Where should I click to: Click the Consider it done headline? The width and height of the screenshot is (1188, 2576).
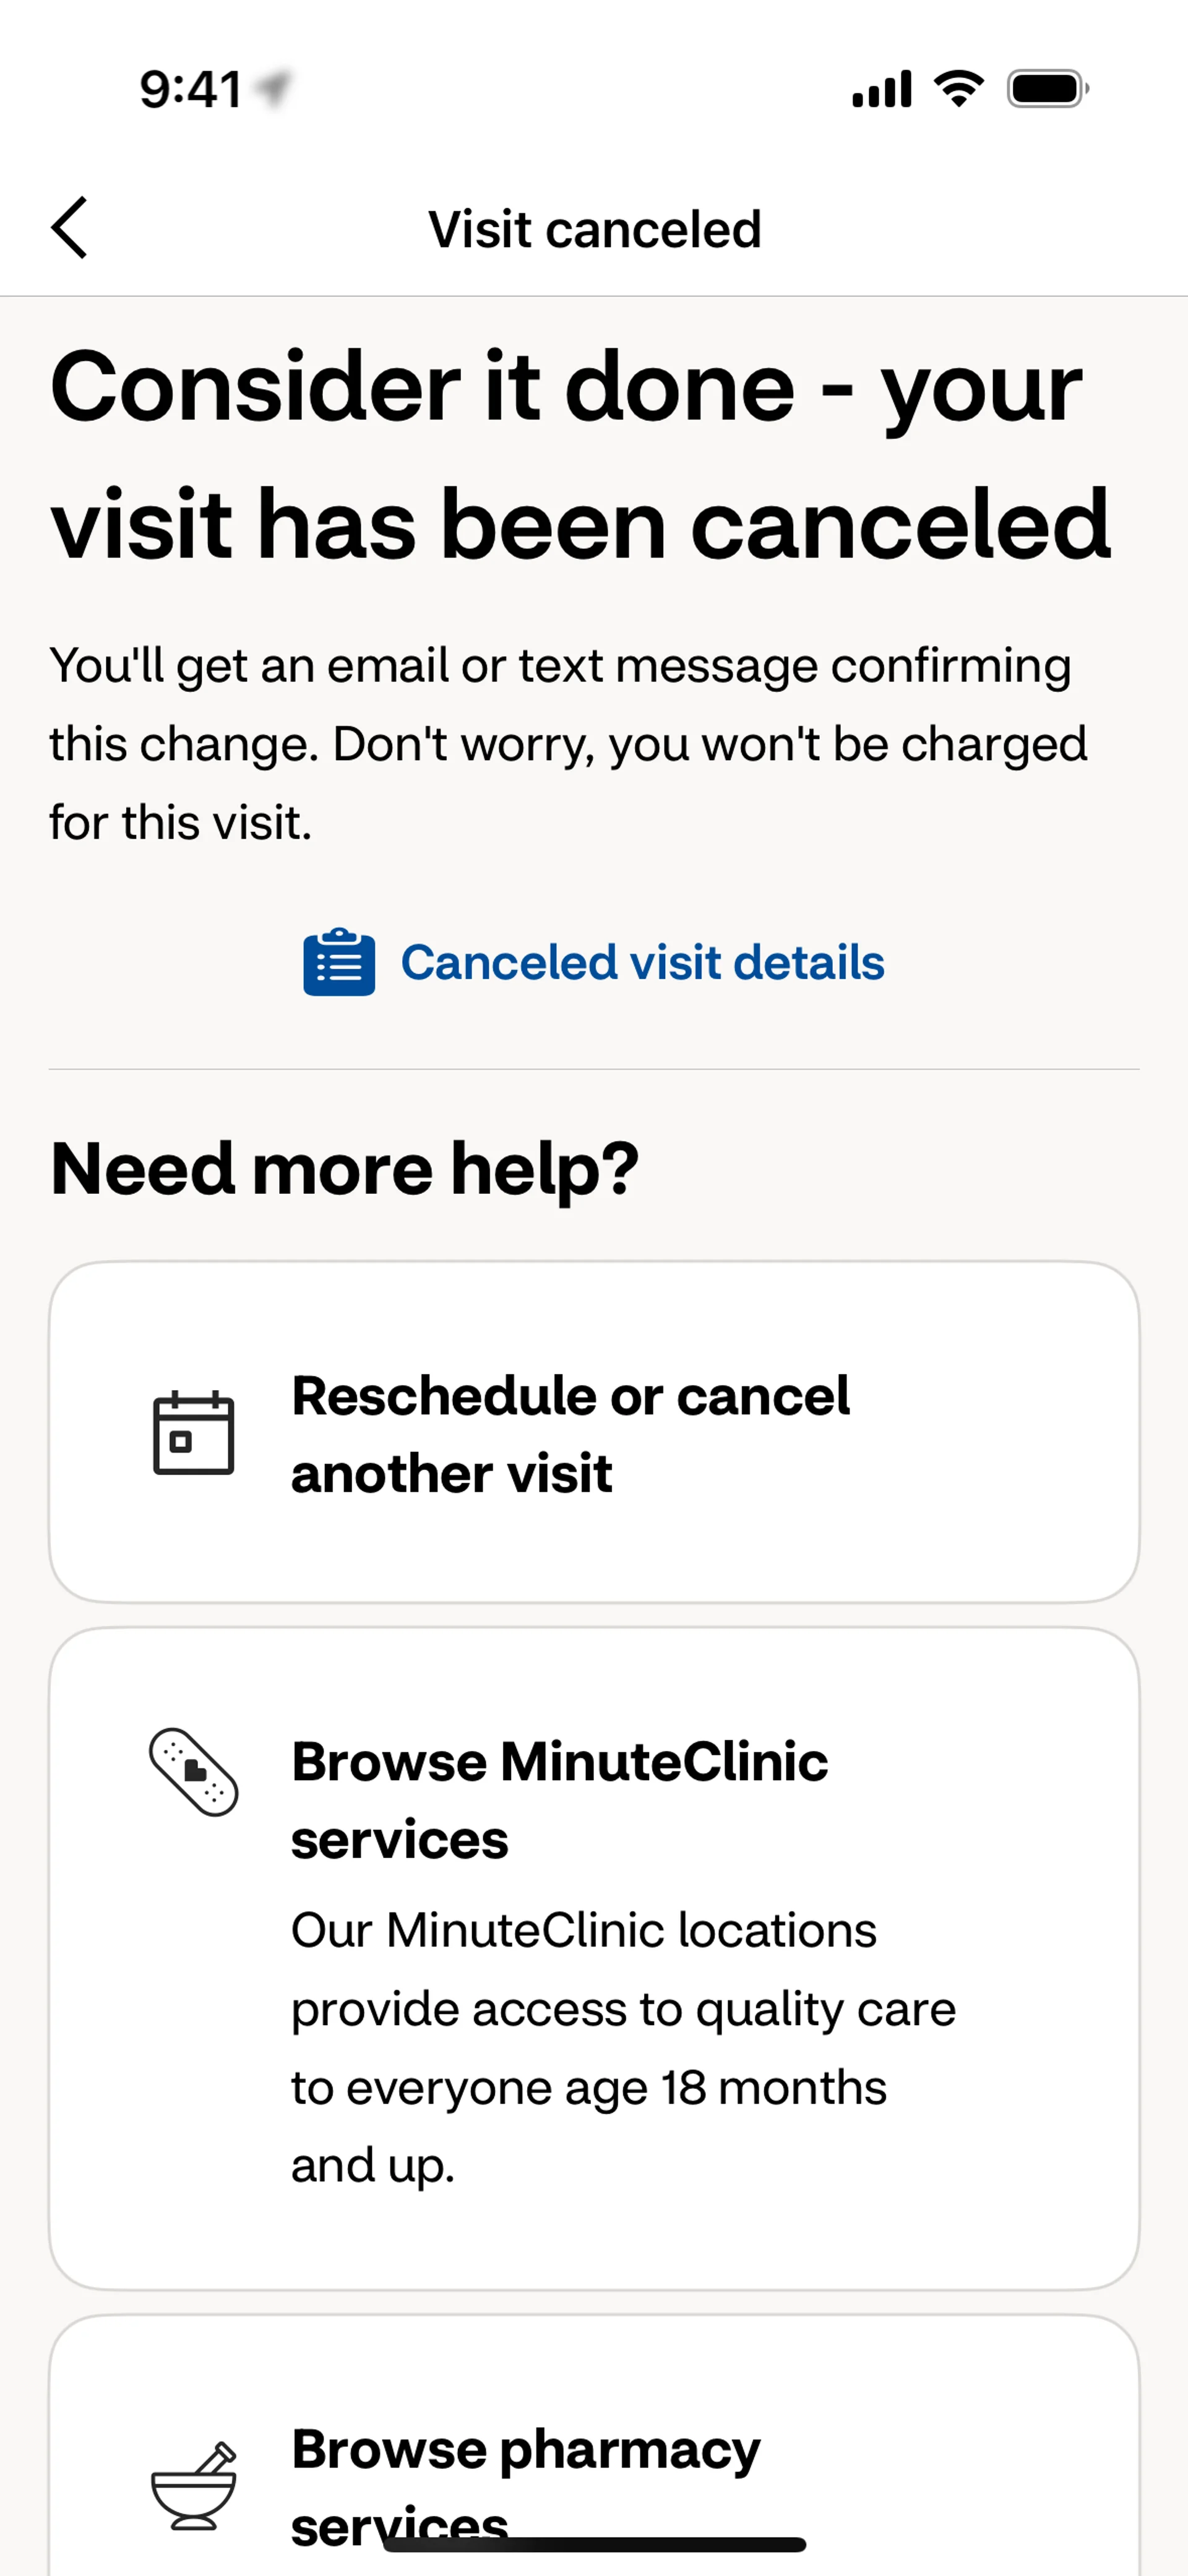[580, 456]
